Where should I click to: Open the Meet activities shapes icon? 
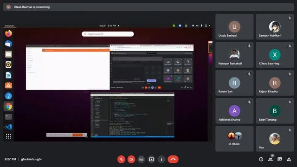(x=289, y=159)
